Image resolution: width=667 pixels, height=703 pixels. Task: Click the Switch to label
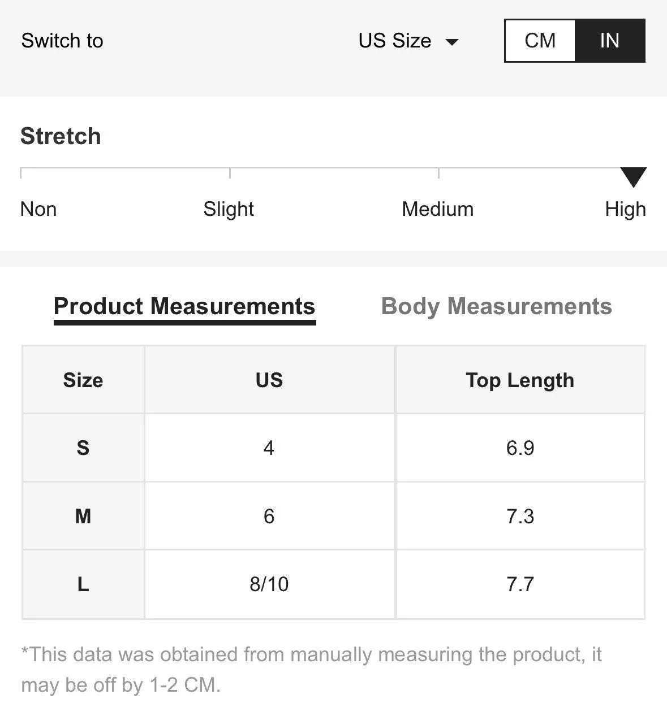pyautogui.click(x=62, y=41)
